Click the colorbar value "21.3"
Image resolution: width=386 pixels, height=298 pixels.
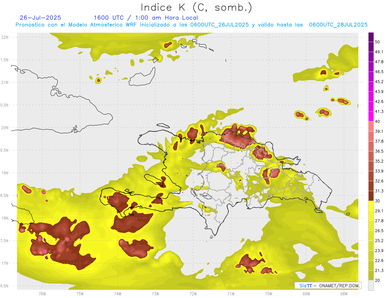pyautogui.click(x=379, y=271)
